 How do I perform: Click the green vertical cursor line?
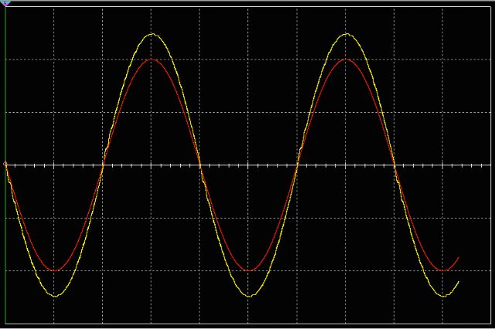click(x=5, y=232)
